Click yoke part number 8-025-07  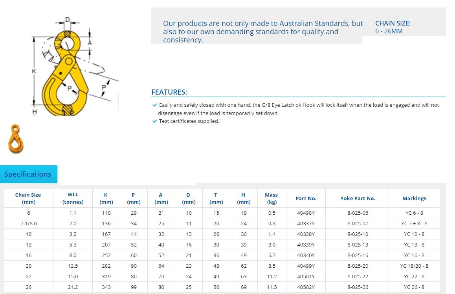(358, 224)
